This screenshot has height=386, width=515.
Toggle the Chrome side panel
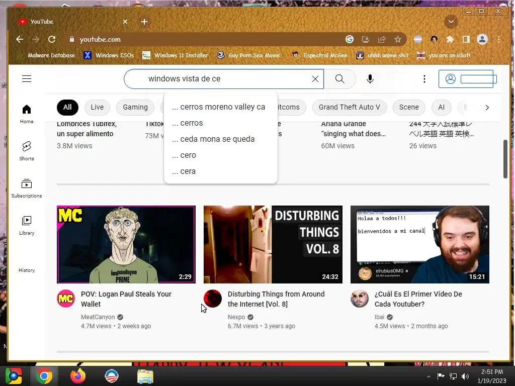coord(466,39)
